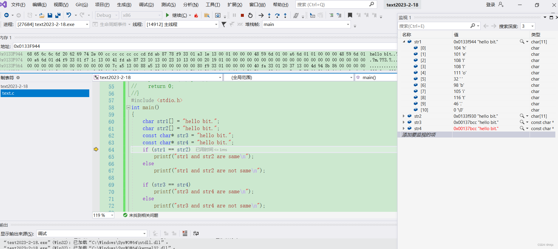The image size is (558, 249).
Task: Click the Hot Reload flame icon
Action: (x=196, y=15)
